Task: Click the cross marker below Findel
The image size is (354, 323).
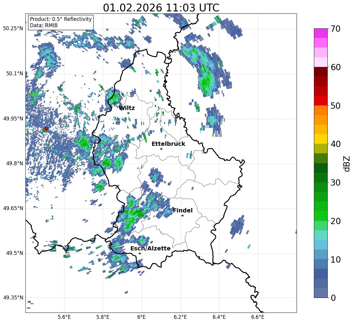Action: (182, 216)
